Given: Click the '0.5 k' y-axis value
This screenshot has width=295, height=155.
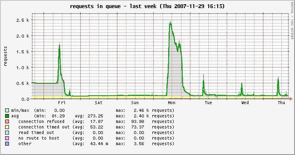Looking at the screenshot, I should 23,83.
